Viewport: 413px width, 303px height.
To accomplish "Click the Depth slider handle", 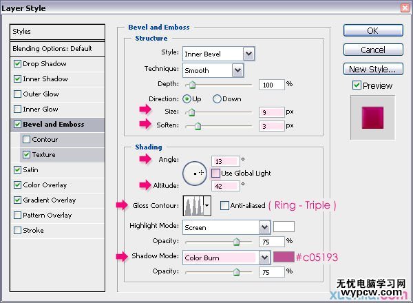I will [x=192, y=85].
